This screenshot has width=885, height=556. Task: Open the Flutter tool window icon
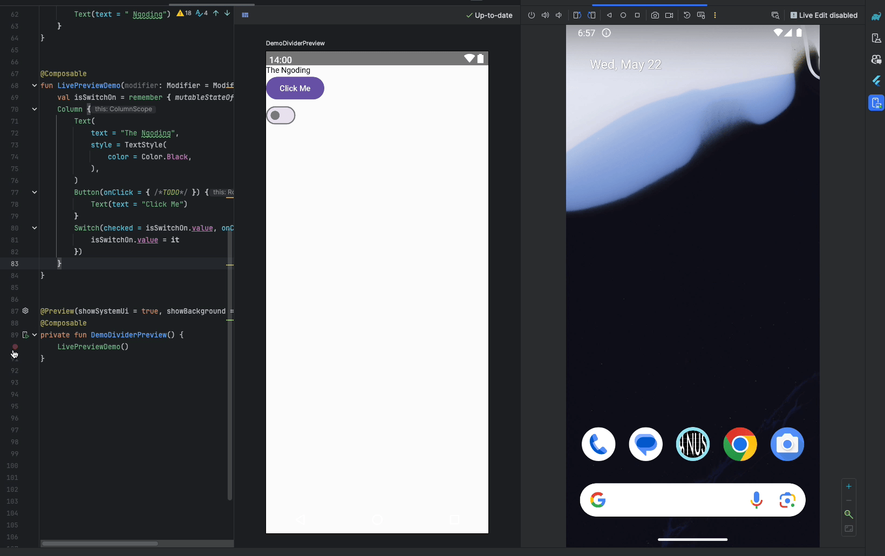[876, 81]
